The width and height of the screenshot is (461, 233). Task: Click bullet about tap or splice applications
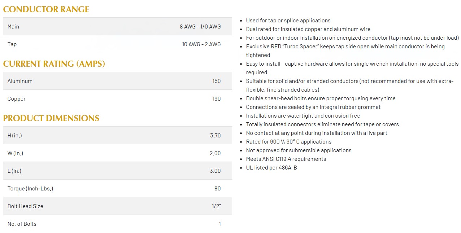coord(288,21)
